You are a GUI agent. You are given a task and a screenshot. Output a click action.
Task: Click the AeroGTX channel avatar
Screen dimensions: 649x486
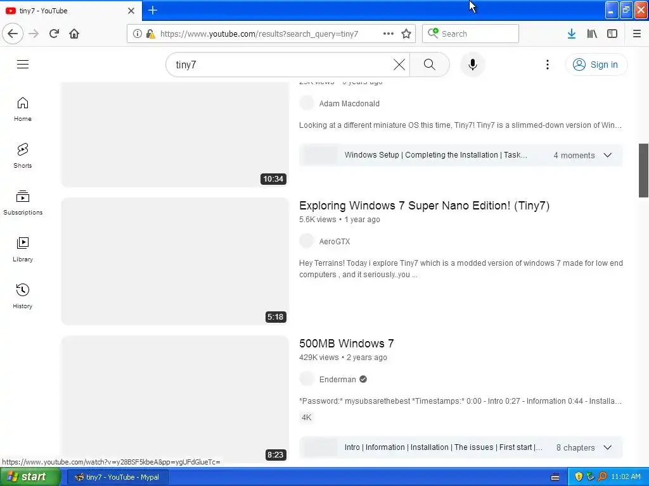pyautogui.click(x=307, y=241)
